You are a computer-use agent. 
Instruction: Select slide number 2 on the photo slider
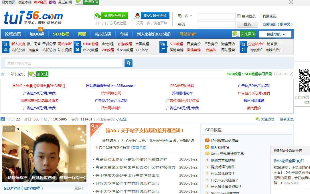coord(12,129)
